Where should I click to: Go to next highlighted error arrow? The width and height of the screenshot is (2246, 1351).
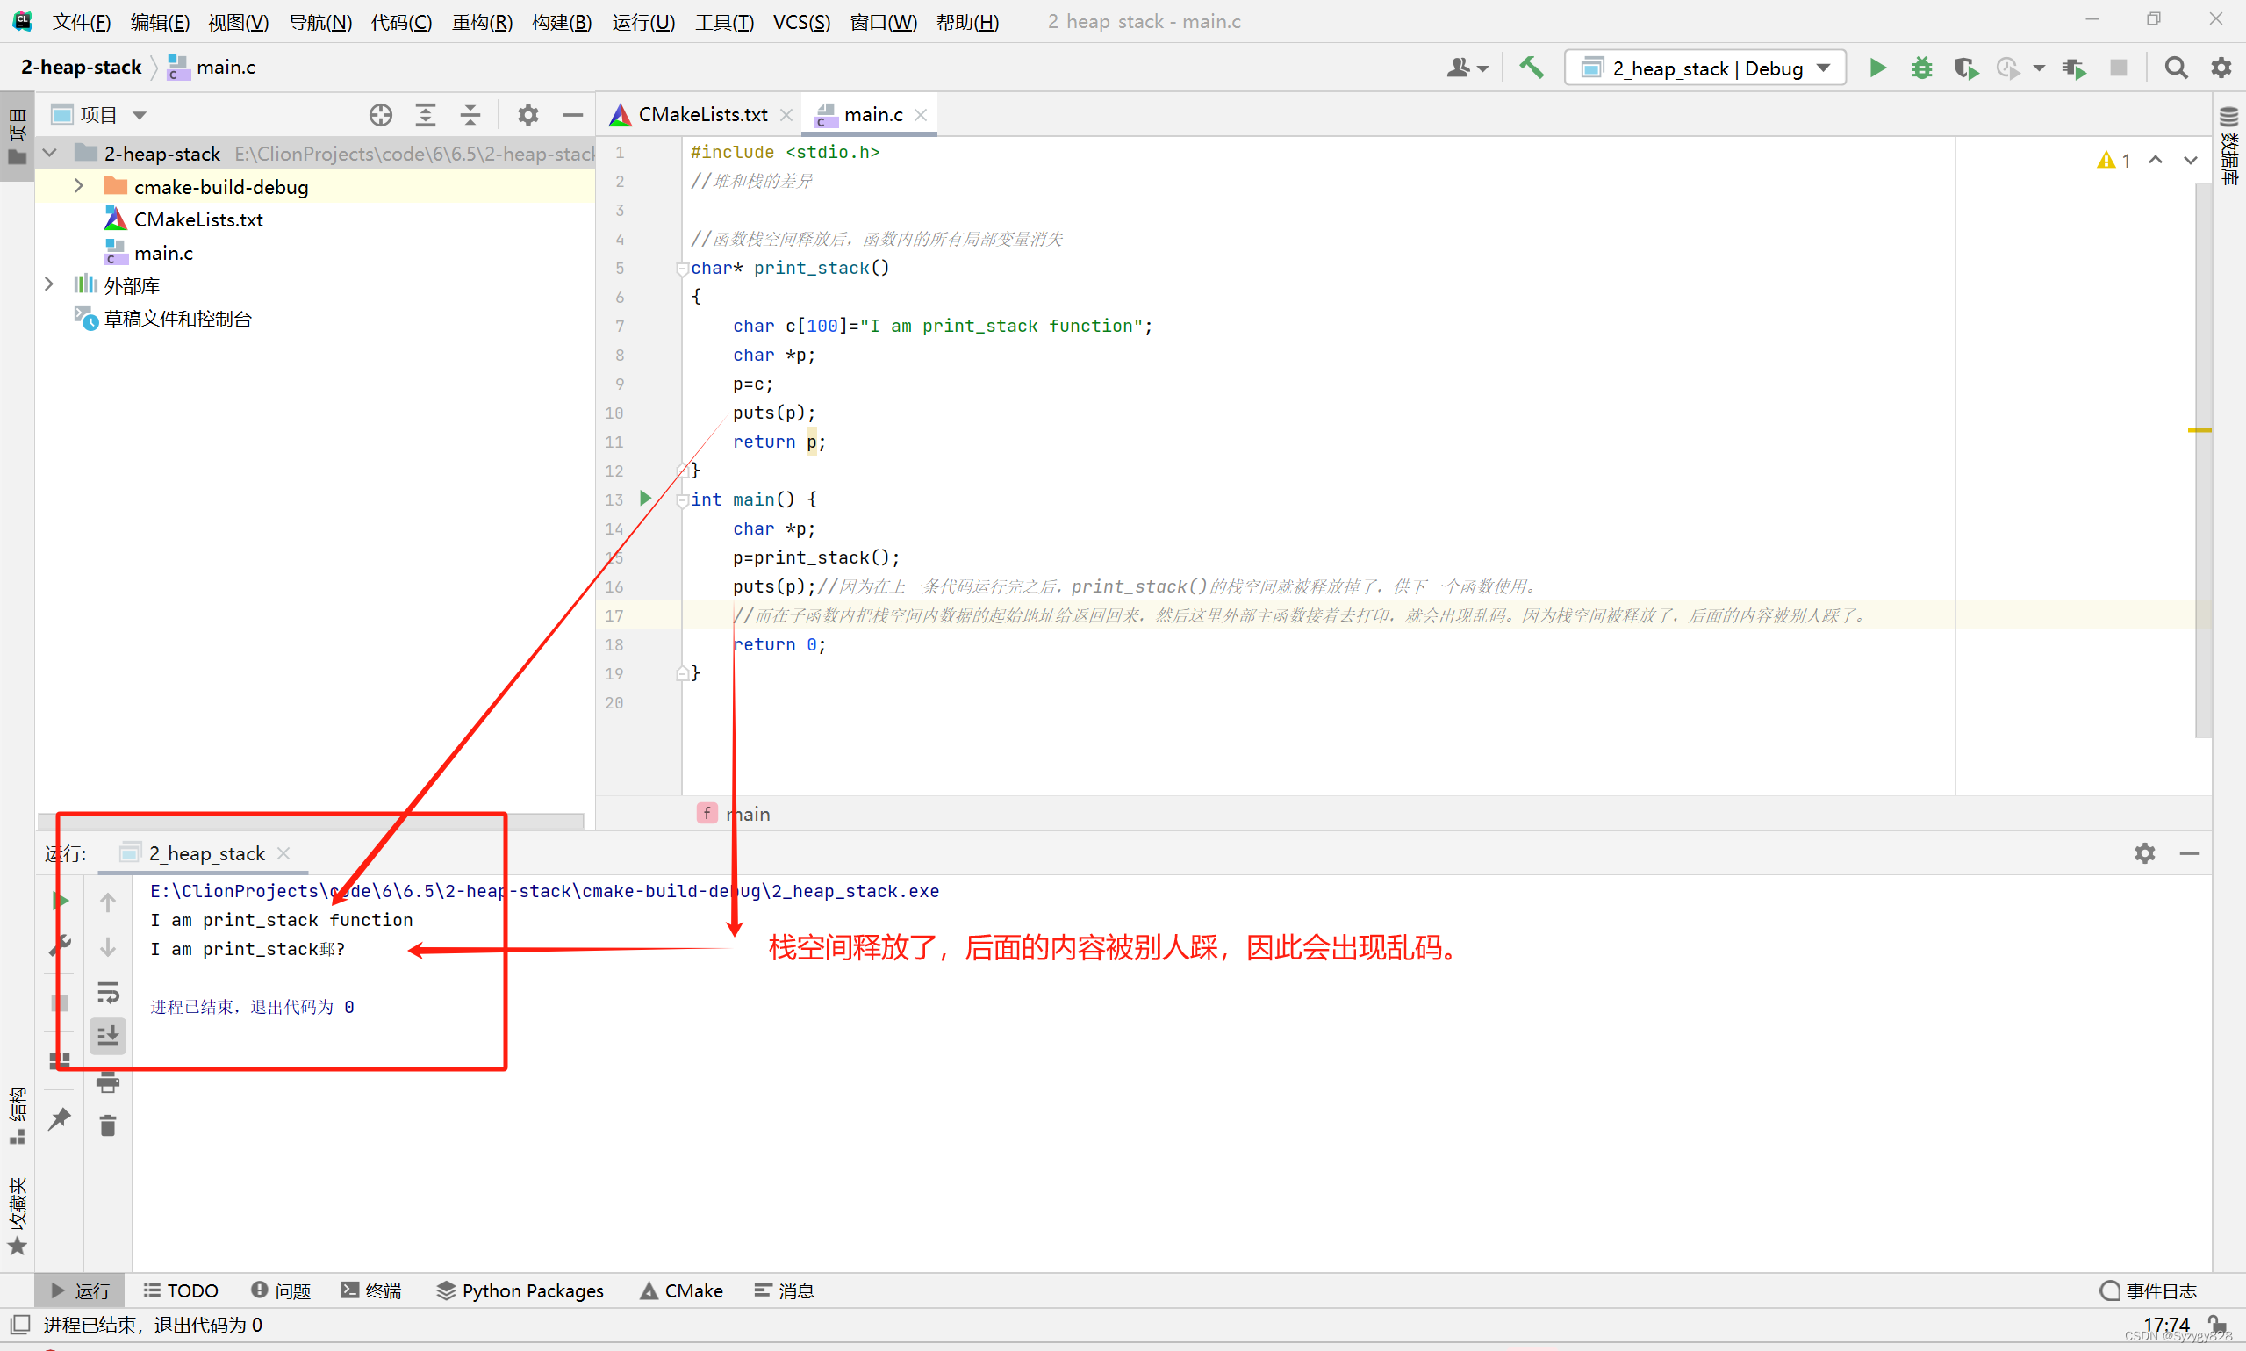[2191, 161]
